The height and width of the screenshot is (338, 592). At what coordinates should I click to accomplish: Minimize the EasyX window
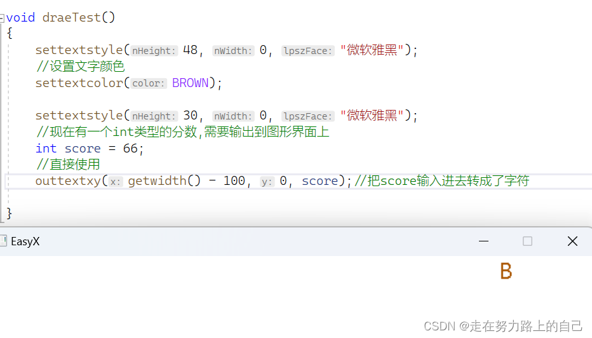click(x=483, y=241)
